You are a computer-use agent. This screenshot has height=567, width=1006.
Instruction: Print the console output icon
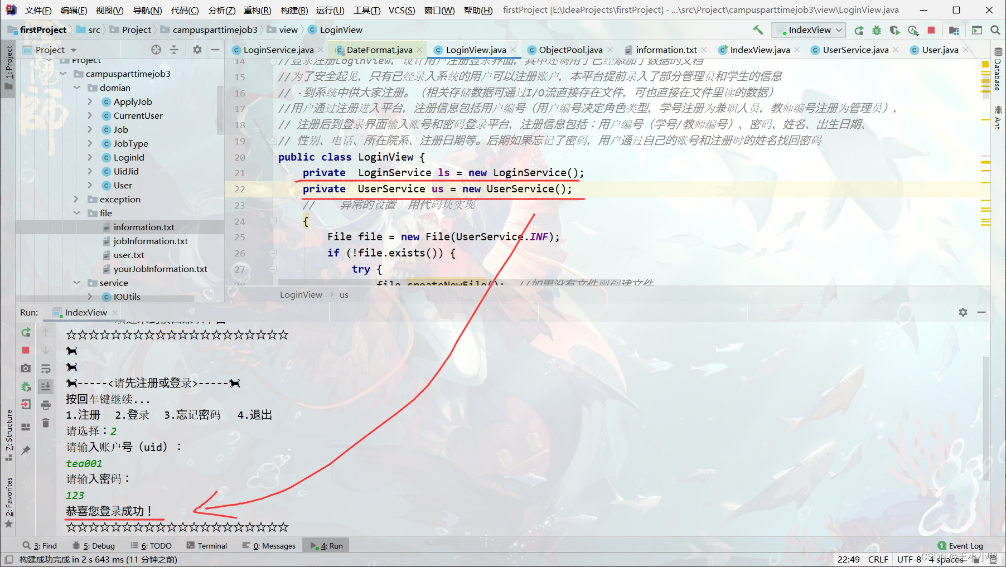tap(46, 405)
